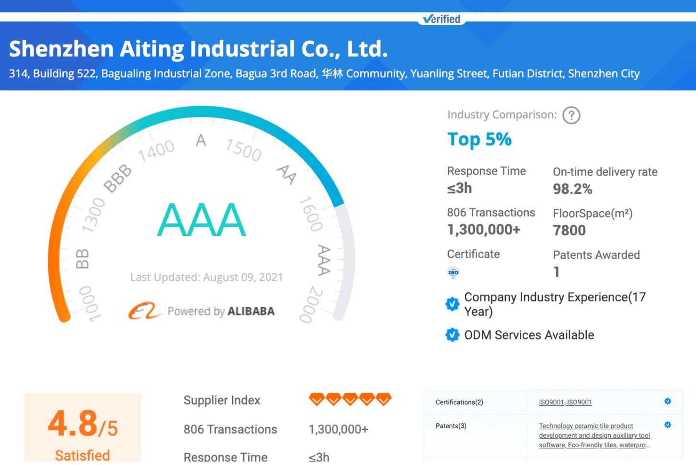Click the first Supplier Index diamond

pyautogui.click(x=317, y=399)
